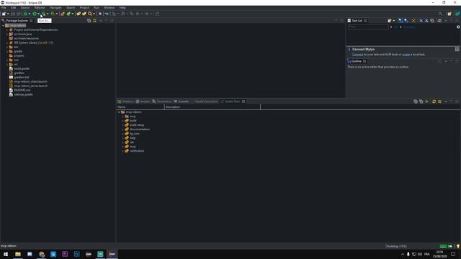Screen dimensions: 461x259
Task: Close the Connect Mylyn notification
Action: point(457,49)
